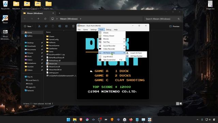Click the Take Screenshot camera icon
The height and width of the screenshot is (123, 218).
click(x=100, y=60)
